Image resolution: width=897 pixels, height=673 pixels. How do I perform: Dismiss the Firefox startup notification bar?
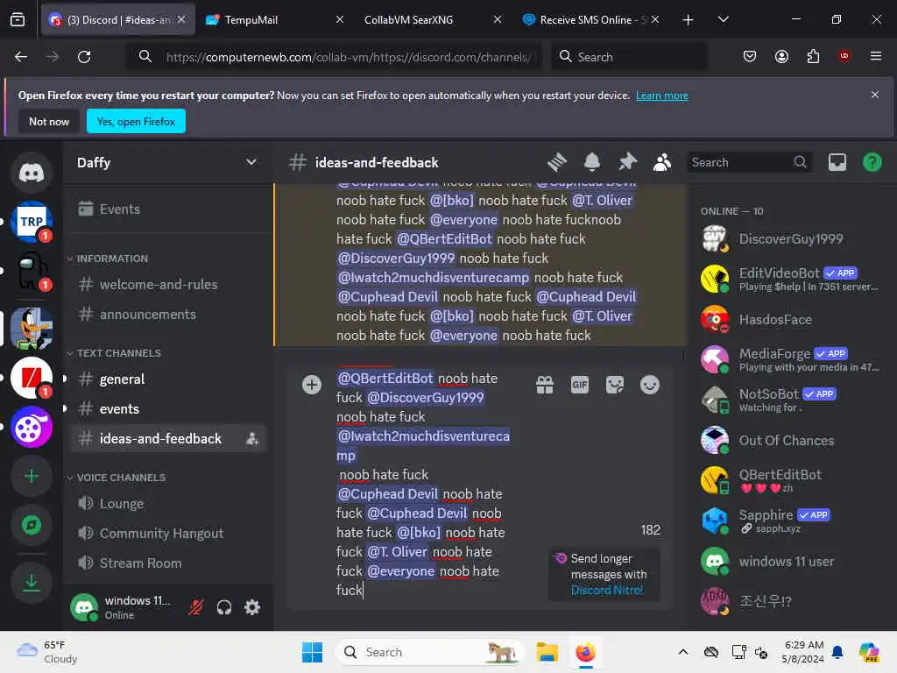(875, 95)
